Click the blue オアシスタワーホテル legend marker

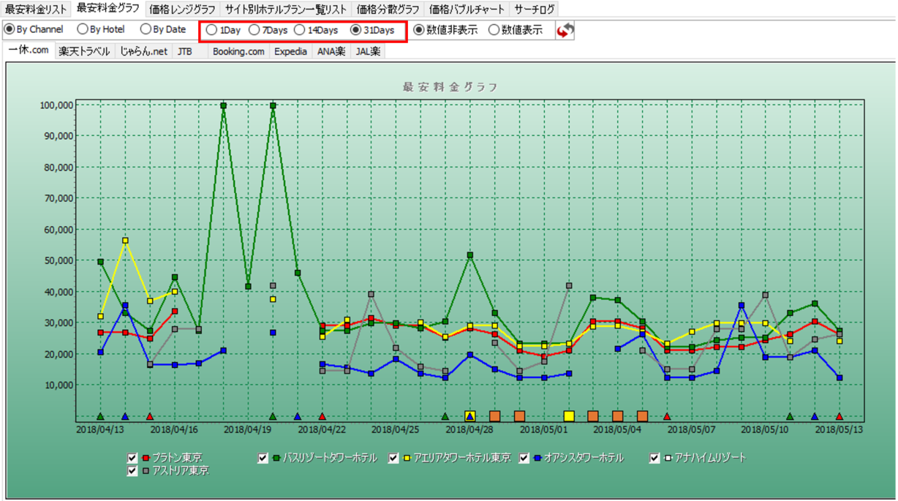(537, 459)
